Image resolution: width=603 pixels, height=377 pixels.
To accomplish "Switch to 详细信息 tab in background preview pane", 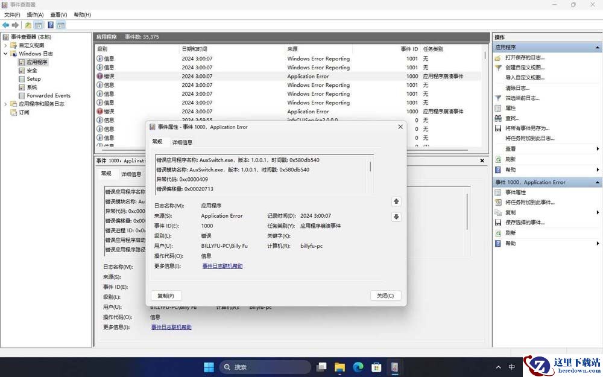I will click(131, 174).
